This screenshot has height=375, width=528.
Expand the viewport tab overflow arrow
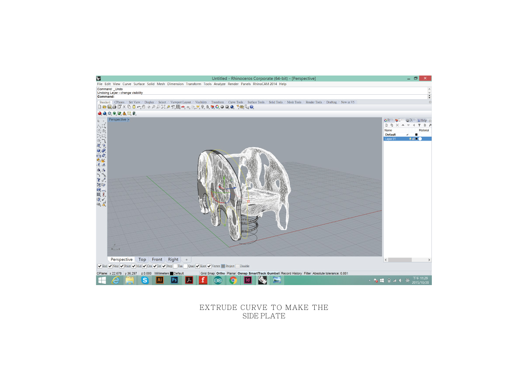tap(187, 259)
